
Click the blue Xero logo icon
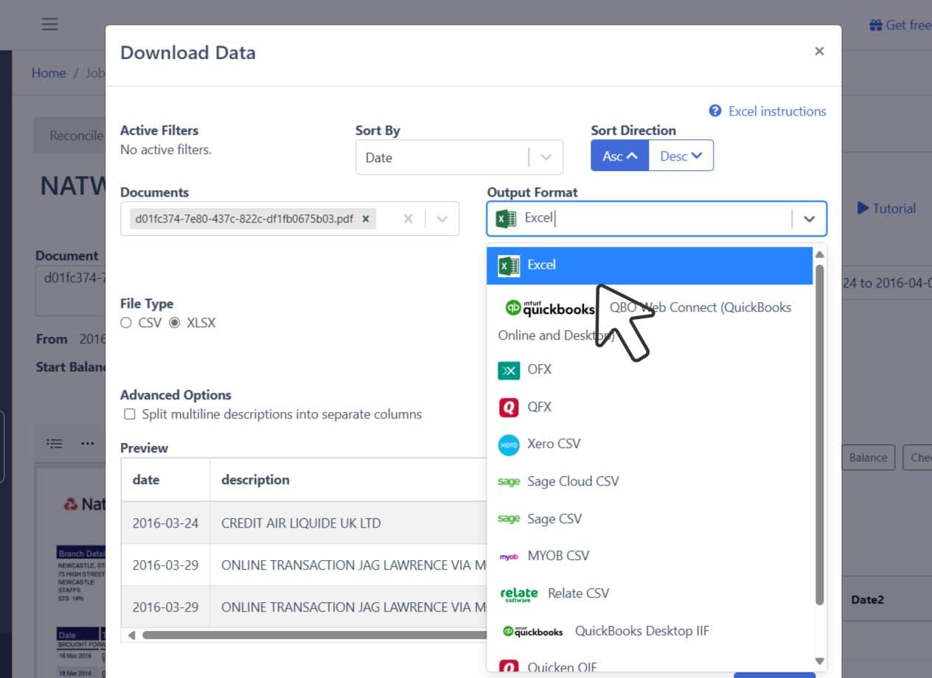click(509, 444)
